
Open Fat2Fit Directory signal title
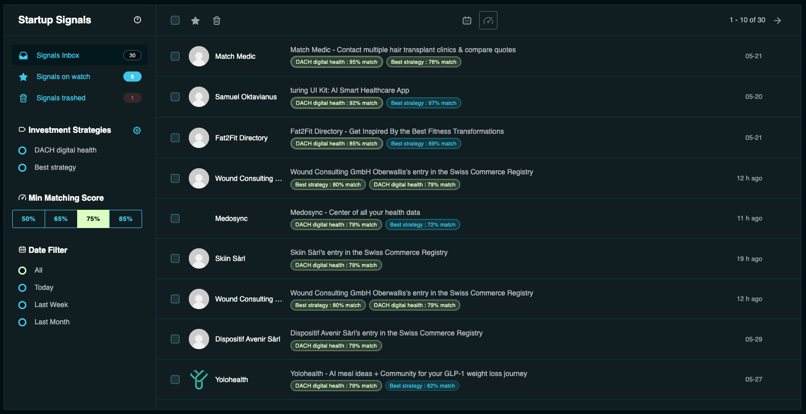click(397, 131)
